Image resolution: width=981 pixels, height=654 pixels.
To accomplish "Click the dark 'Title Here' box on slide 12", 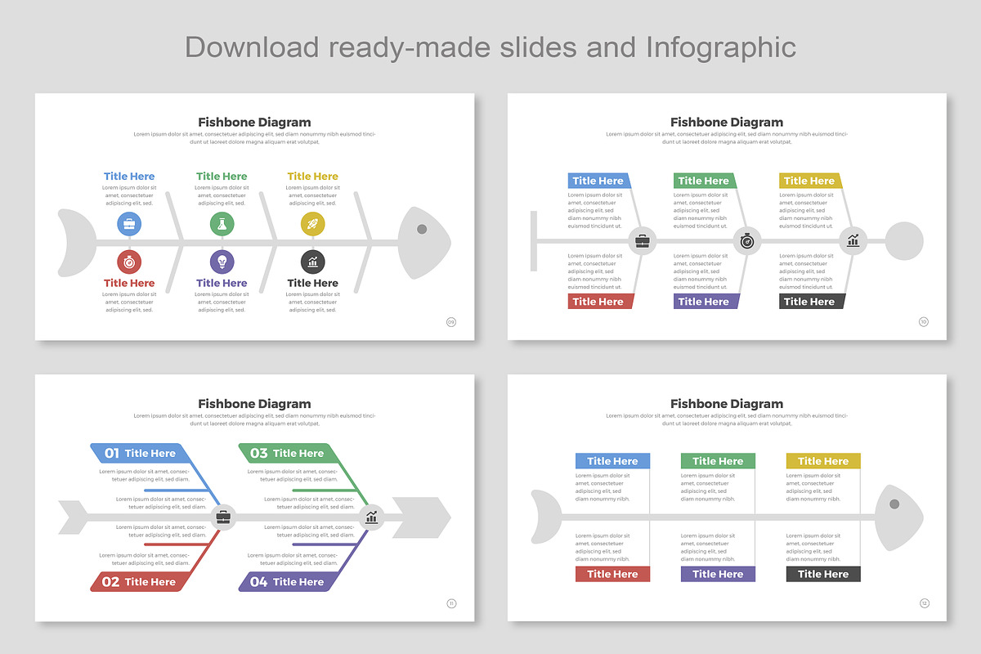I will (823, 574).
